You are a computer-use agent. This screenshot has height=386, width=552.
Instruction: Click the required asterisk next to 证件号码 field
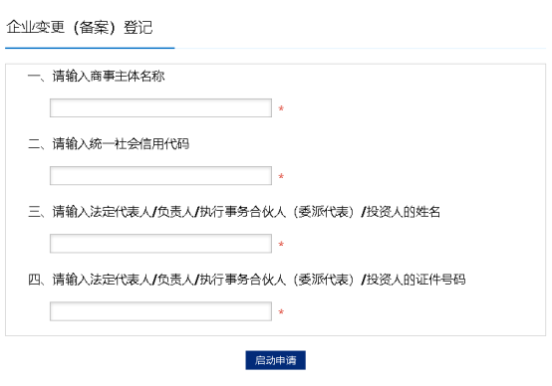click(x=281, y=311)
